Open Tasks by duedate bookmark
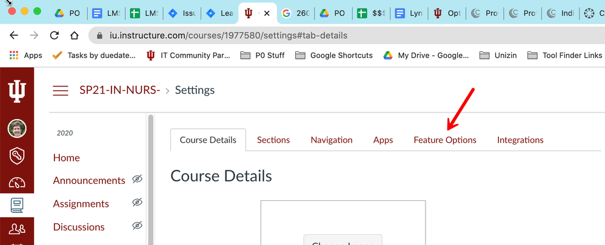 94,56
